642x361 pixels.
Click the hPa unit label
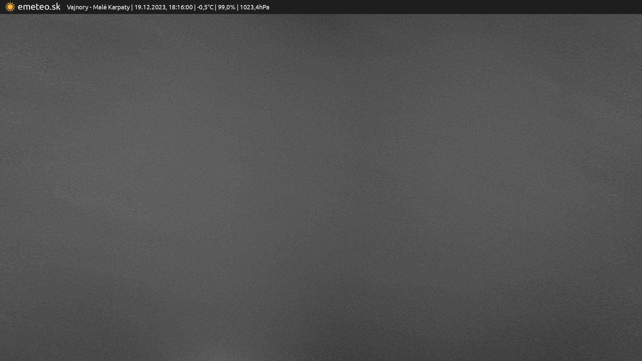click(x=263, y=7)
